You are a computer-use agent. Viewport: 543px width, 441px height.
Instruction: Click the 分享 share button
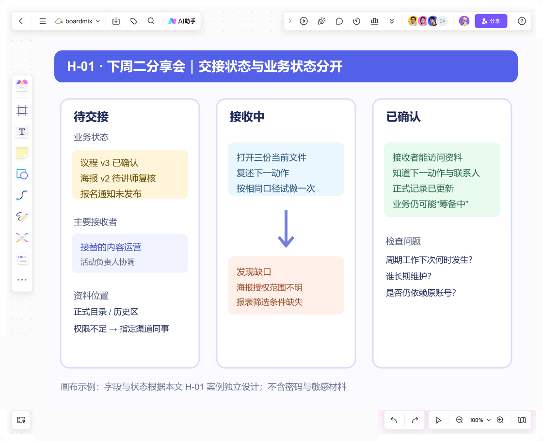tap(491, 21)
